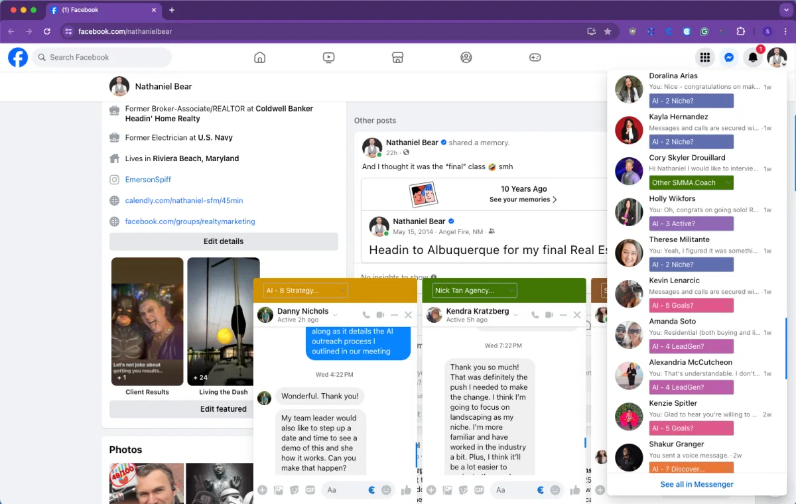Open the Nick Tan Agency dropdown
Viewport: 796px width, 504px height.
coord(474,290)
